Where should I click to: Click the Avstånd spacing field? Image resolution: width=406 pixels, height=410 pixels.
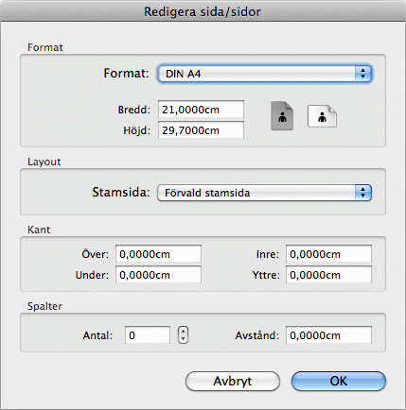click(x=328, y=335)
